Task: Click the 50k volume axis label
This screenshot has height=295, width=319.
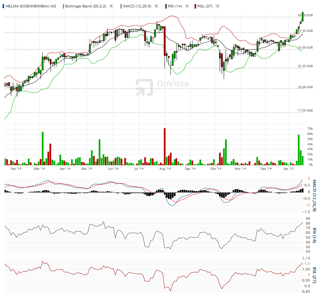Action: (x=310, y=139)
